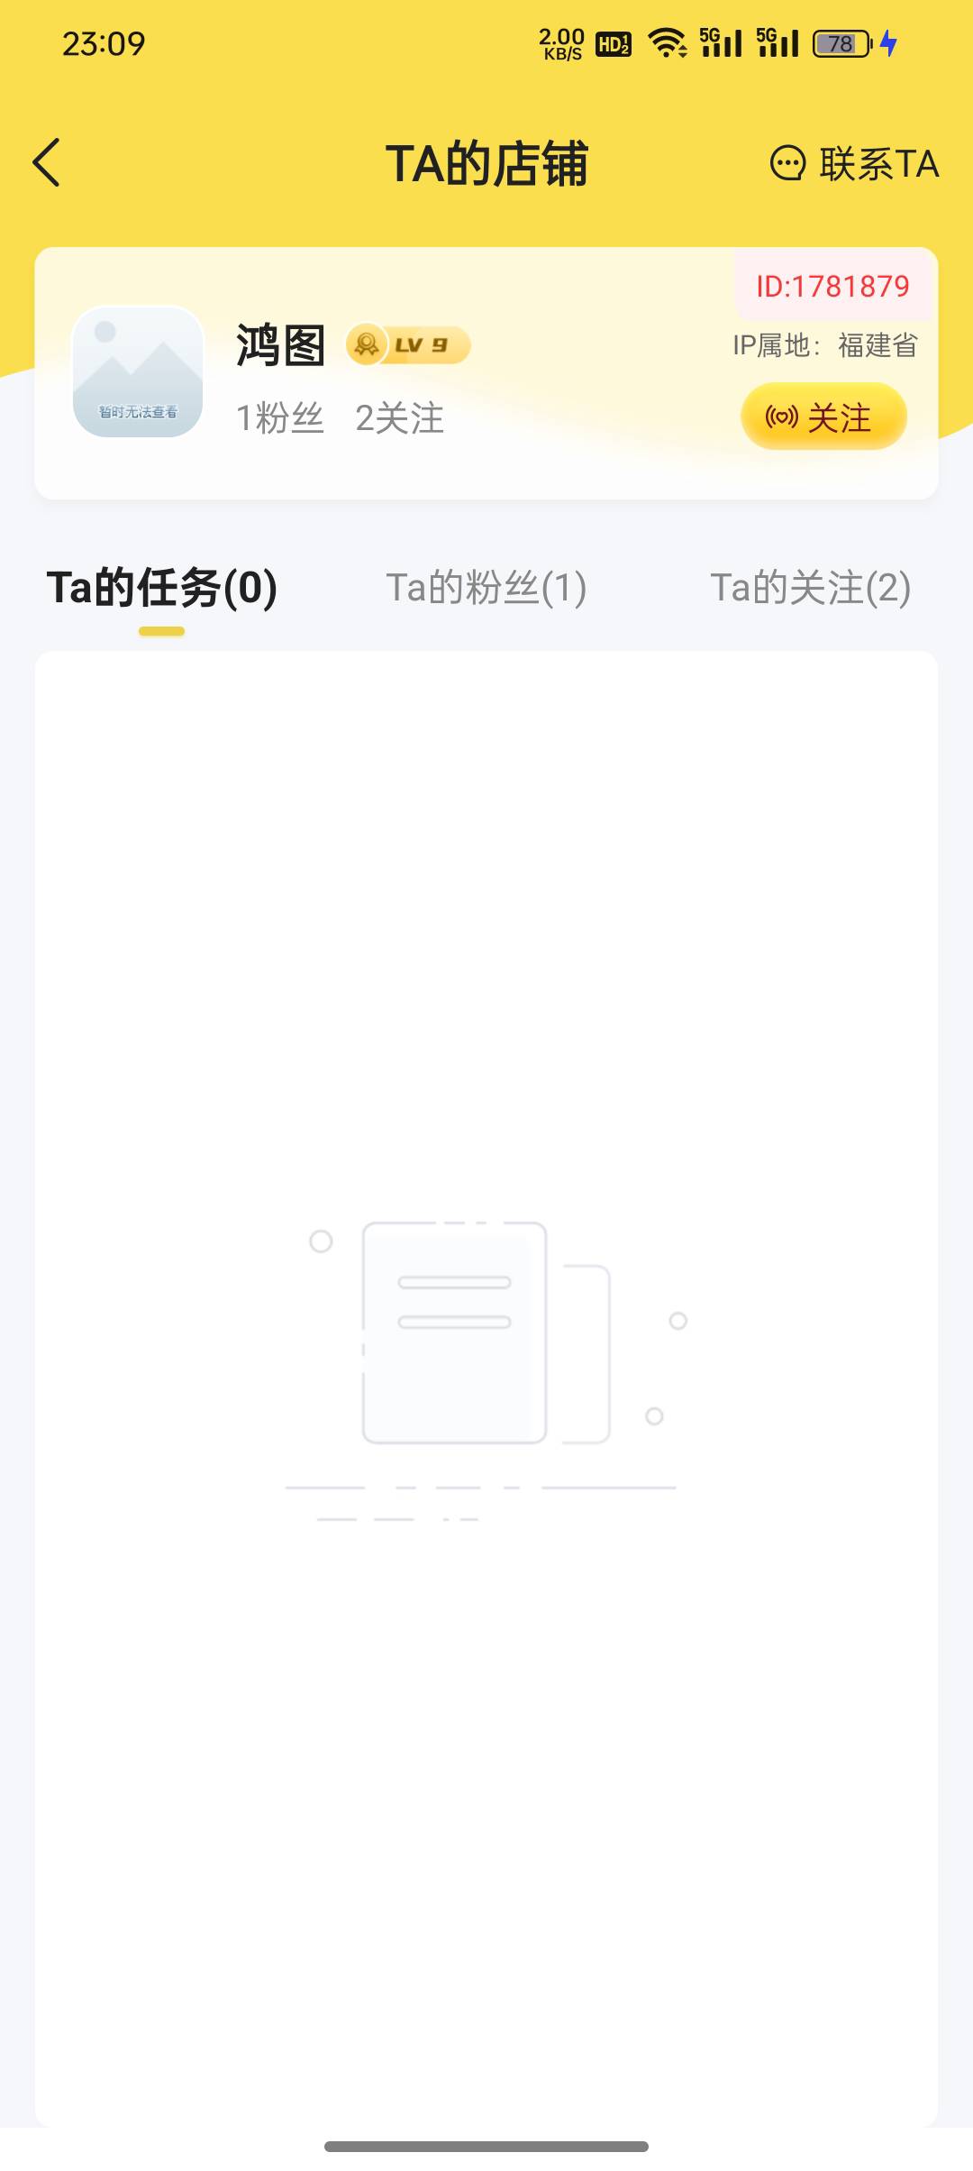Open the 联系TA contact link
The width and height of the screenshot is (973, 2171).
[x=855, y=163]
